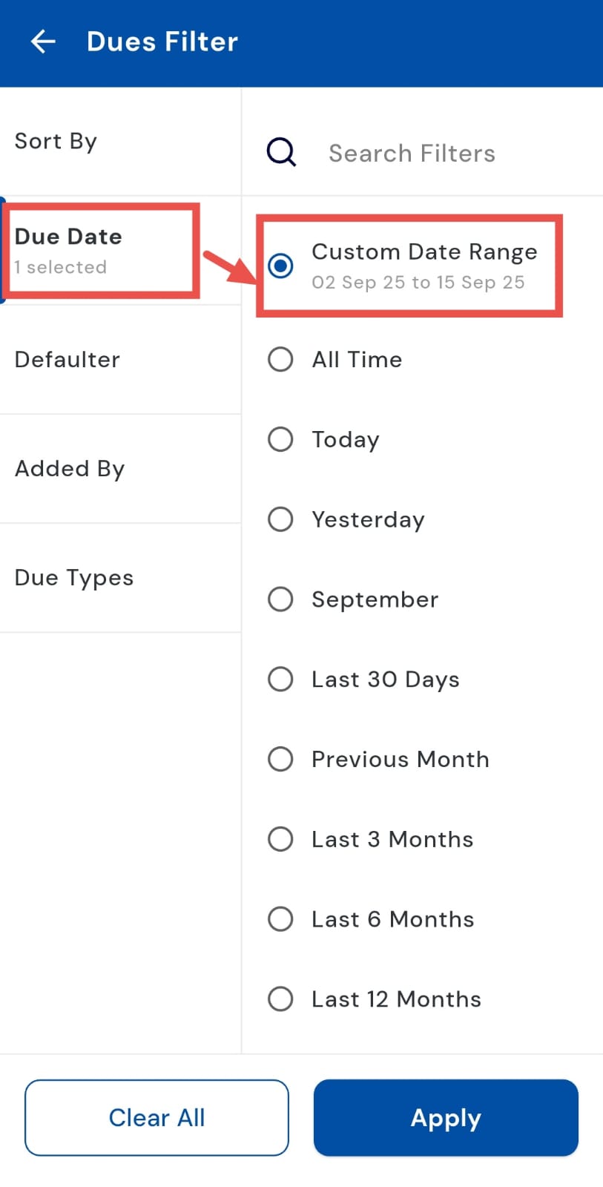The height and width of the screenshot is (1187, 603).
Task: Tap the Apply button
Action: pos(446,1117)
